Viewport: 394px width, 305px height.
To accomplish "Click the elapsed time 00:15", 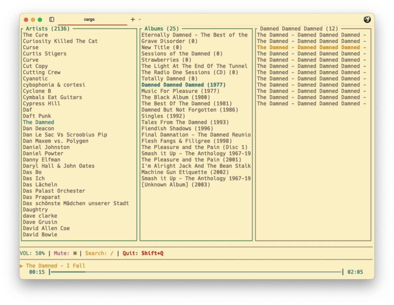I will tap(36, 272).
